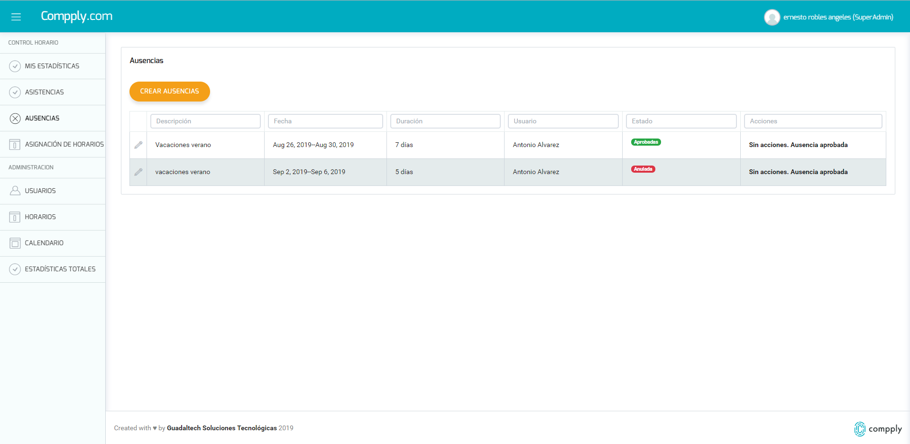This screenshot has width=910, height=444.
Task: Click 'Antonio Alvarez' in the Anulada row
Action: (x=536, y=172)
